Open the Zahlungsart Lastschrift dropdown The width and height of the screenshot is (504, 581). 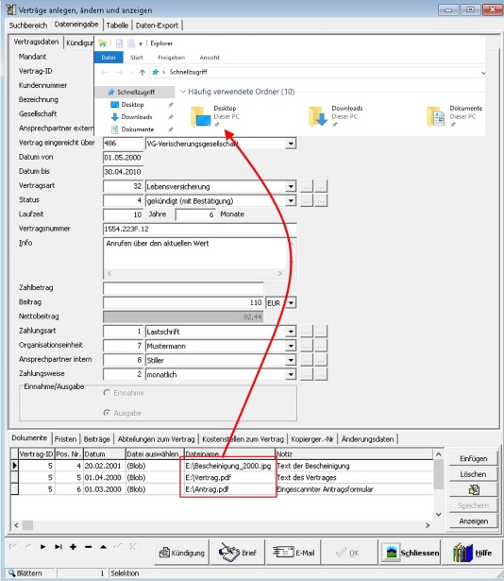click(x=291, y=332)
